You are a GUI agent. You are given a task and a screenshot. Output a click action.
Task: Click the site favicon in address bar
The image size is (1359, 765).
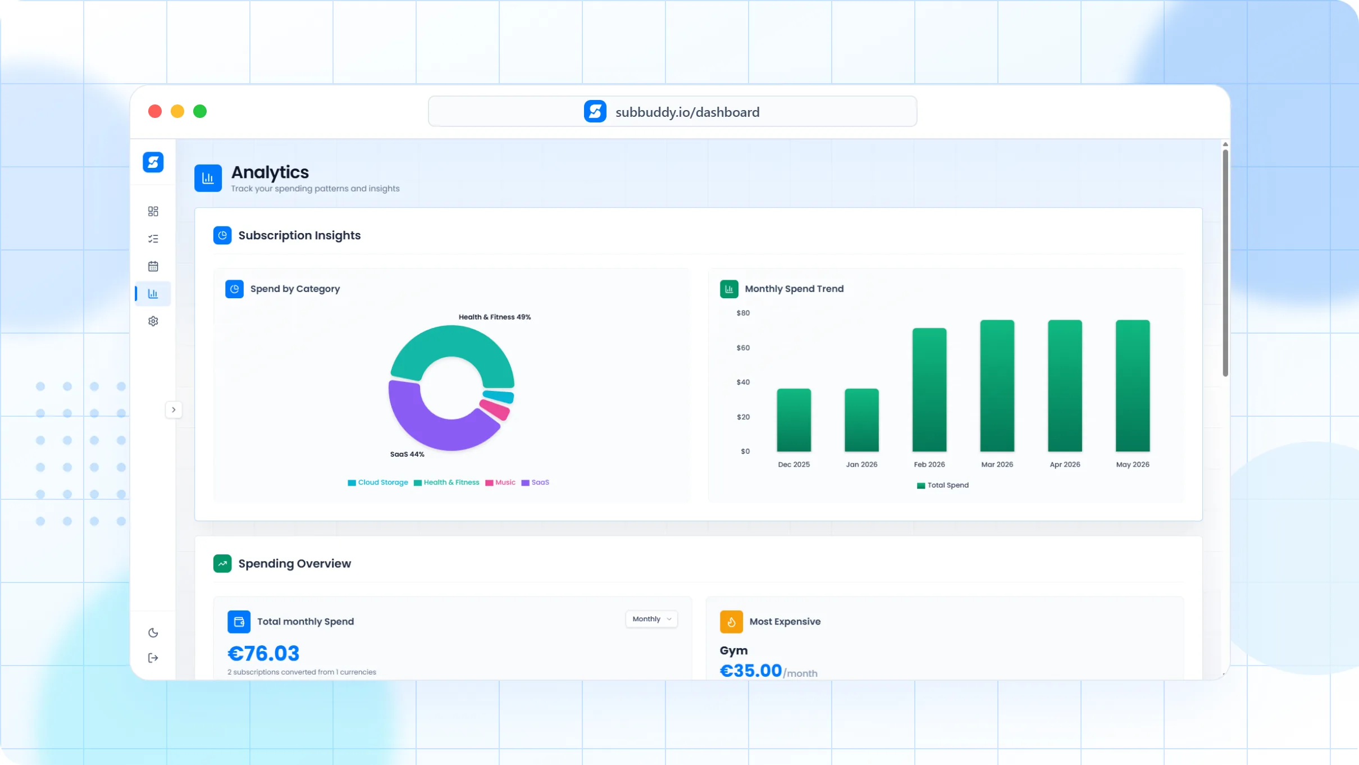595,111
